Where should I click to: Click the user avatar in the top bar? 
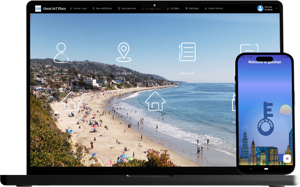(x=260, y=8)
